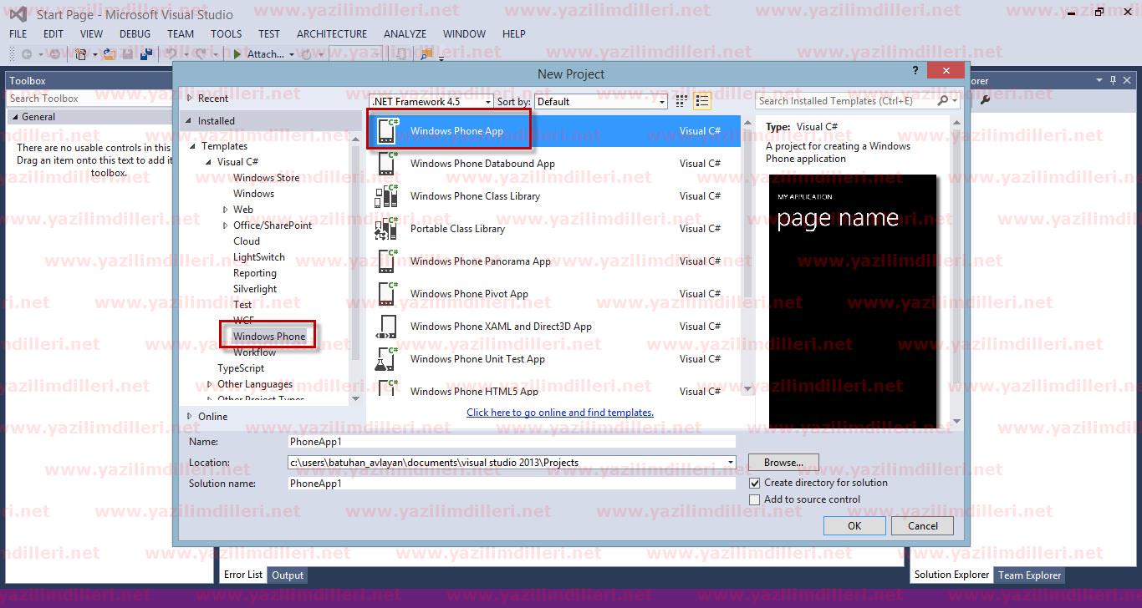This screenshot has height=608, width=1142.
Task: Click the Solution name input field
Action: click(511, 484)
